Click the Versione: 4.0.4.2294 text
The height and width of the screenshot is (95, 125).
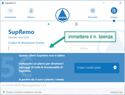[x=18, y=37]
